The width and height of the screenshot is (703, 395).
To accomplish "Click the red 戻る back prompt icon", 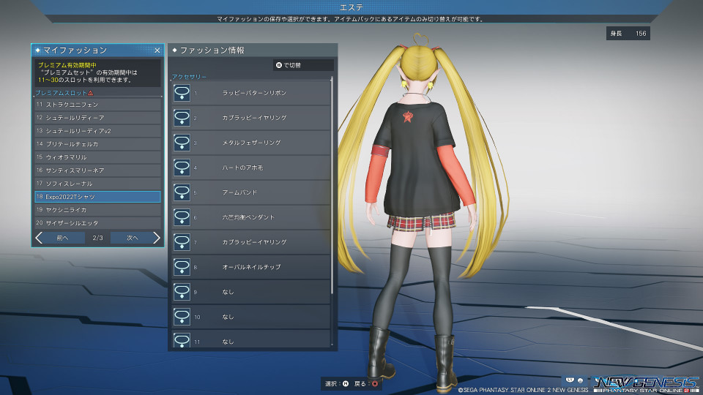I will tap(375, 383).
